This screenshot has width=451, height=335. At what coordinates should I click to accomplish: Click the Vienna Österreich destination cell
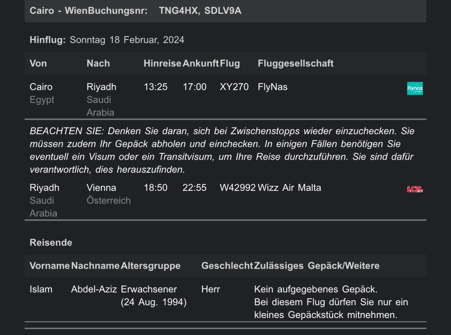[x=109, y=194]
